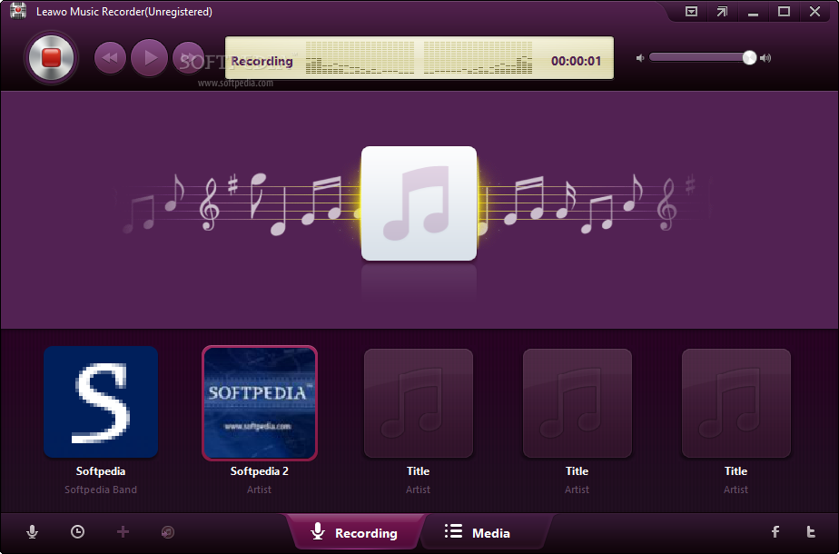Viewport: 839px width, 554px height.
Task: Click the loud speaker icon beside the slider
Action: (765, 58)
